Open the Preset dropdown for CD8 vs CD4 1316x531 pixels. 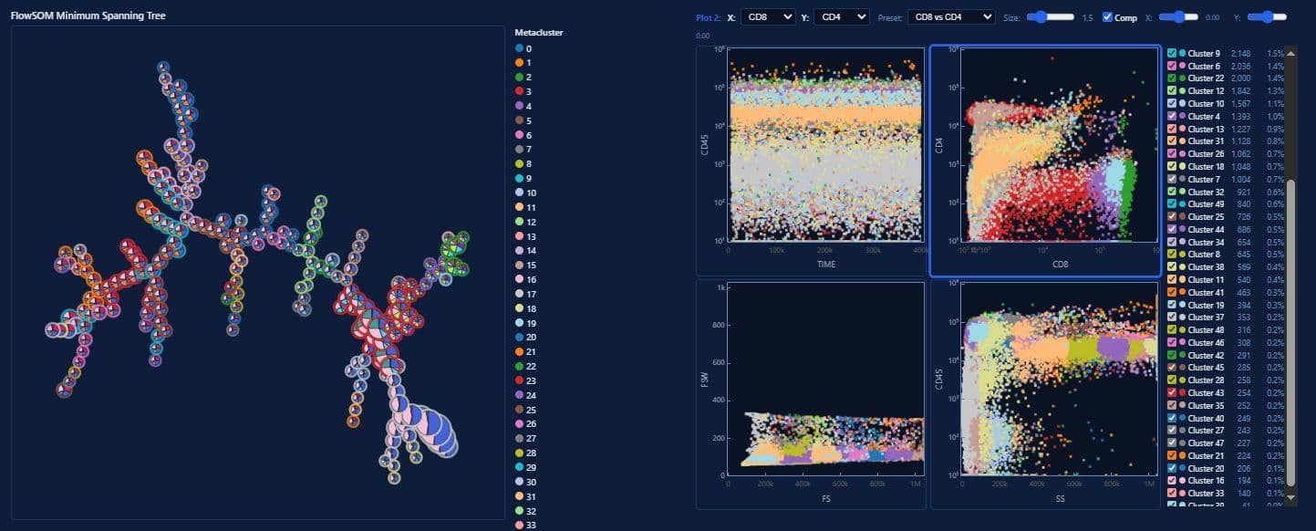[x=948, y=16]
